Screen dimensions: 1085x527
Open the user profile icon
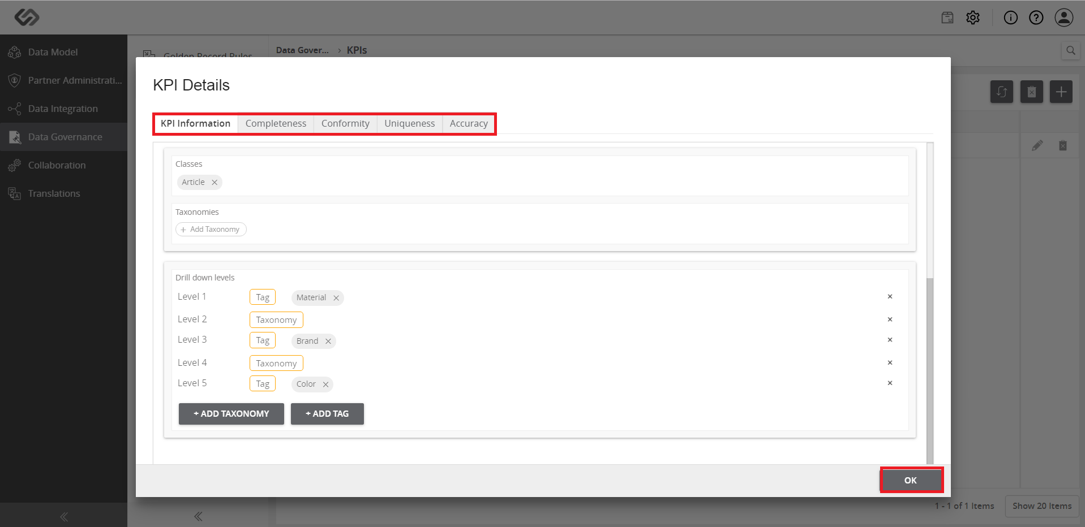coord(1064,18)
